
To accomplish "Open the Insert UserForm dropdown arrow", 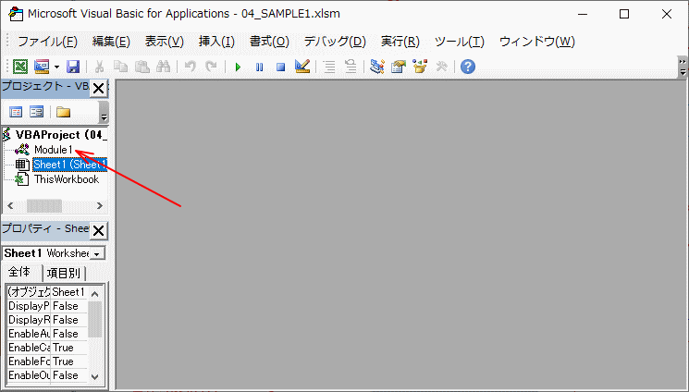I will [x=56, y=67].
